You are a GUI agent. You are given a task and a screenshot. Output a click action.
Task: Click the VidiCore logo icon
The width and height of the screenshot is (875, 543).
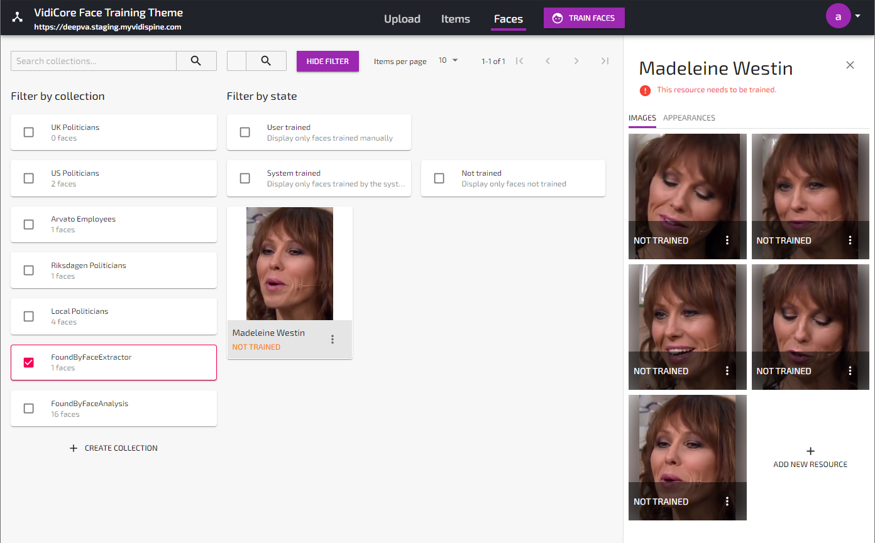(x=18, y=18)
